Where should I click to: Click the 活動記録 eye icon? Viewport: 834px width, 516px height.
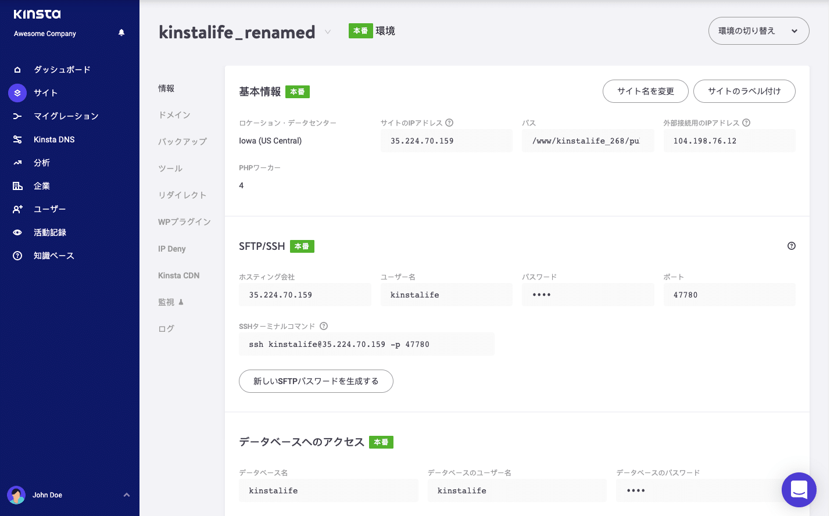(17, 232)
